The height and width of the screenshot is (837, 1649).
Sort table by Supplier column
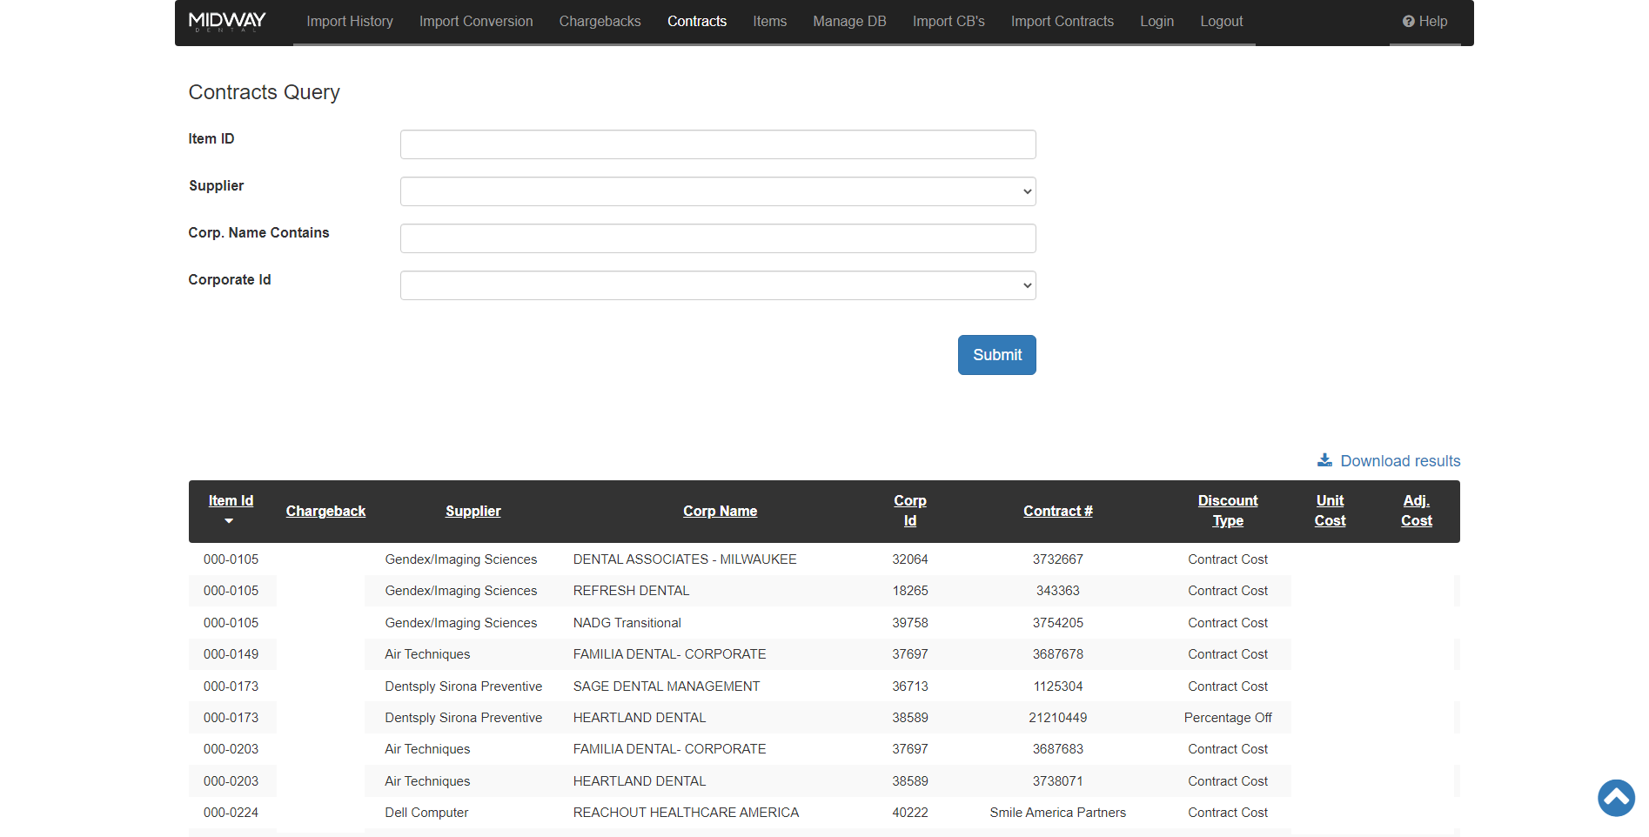[x=473, y=512]
